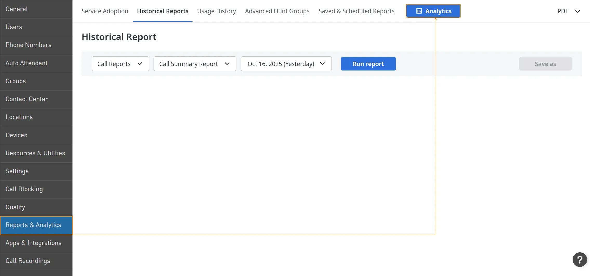Select Auto Attendant in the sidebar
Image resolution: width=590 pixels, height=276 pixels.
click(36, 63)
